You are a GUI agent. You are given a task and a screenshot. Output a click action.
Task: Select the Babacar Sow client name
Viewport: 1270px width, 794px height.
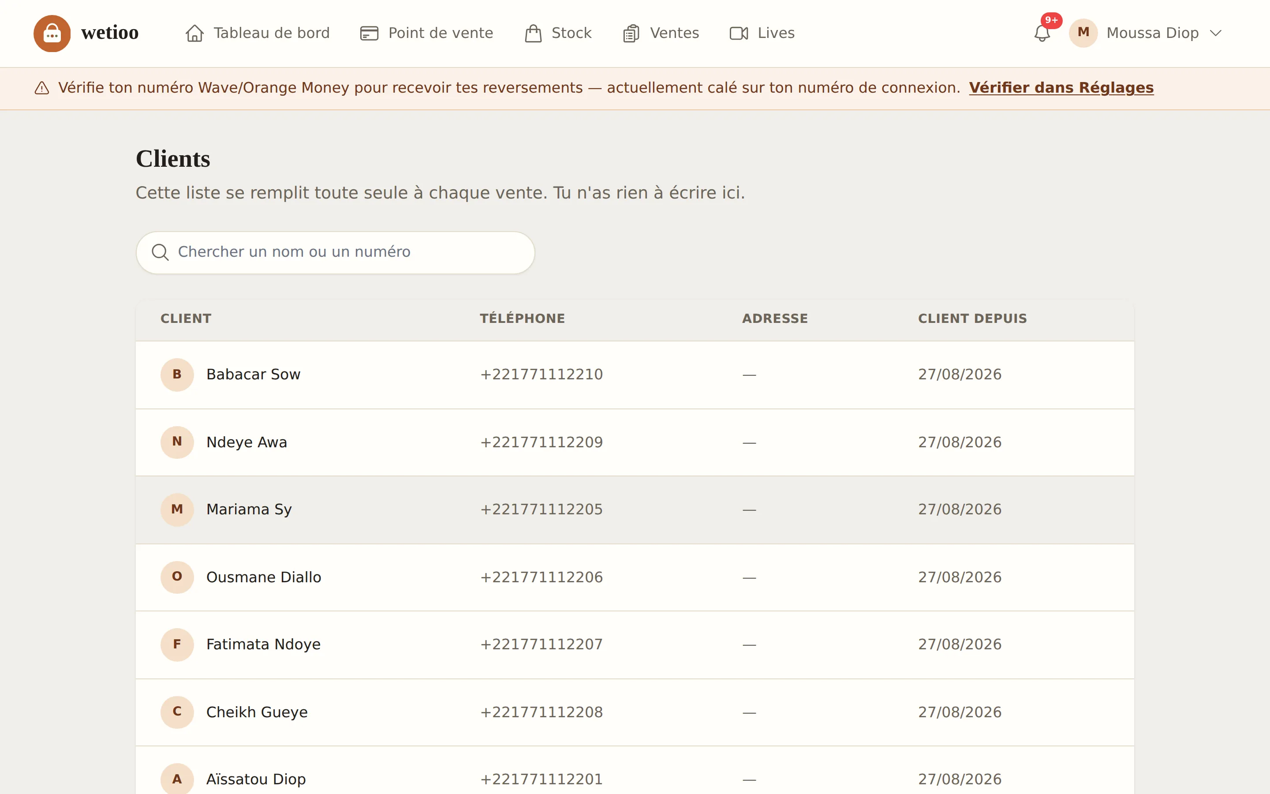254,375
